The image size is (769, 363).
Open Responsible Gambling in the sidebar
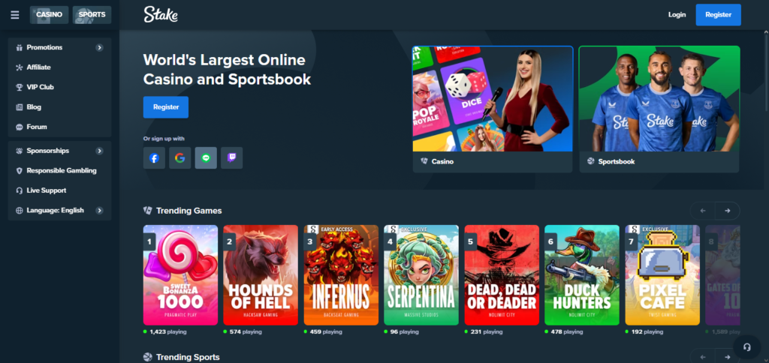point(60,170)
